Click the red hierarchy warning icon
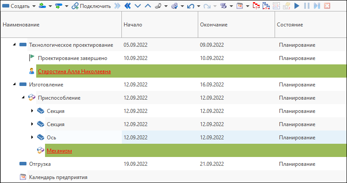The image size is (347, 183). (x=256, y=6)
